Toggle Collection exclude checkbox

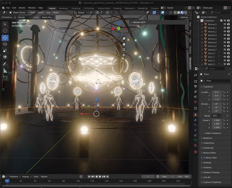(221, 20)
